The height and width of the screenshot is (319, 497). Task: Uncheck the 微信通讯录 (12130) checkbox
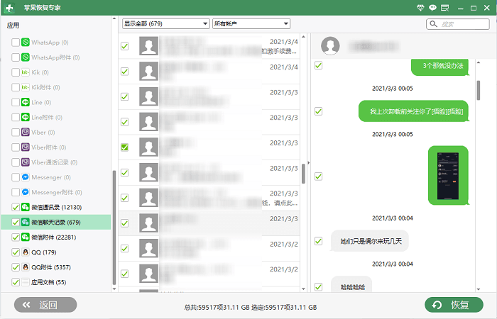pos(16,207)
